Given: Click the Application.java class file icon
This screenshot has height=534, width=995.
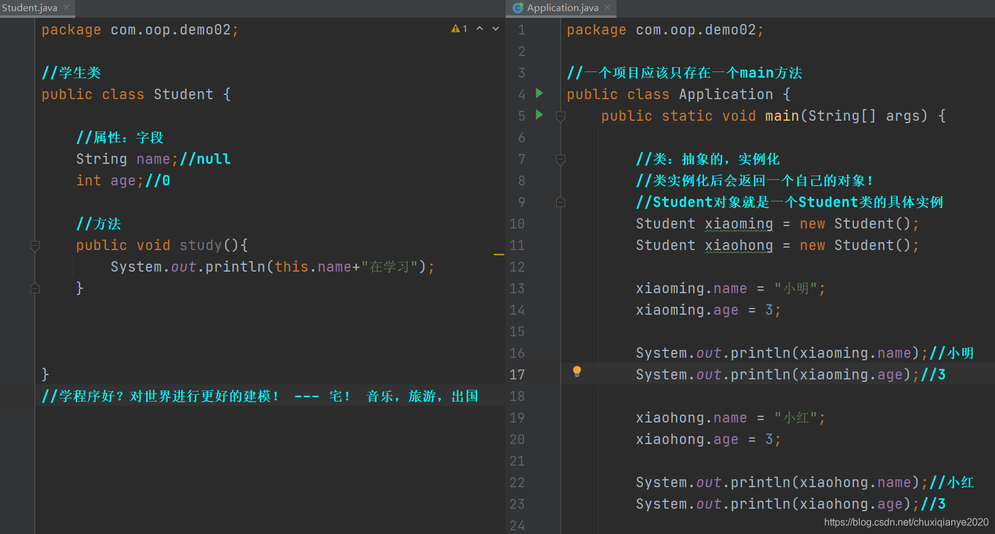Looking at the screenshot, I should (518, 8).
